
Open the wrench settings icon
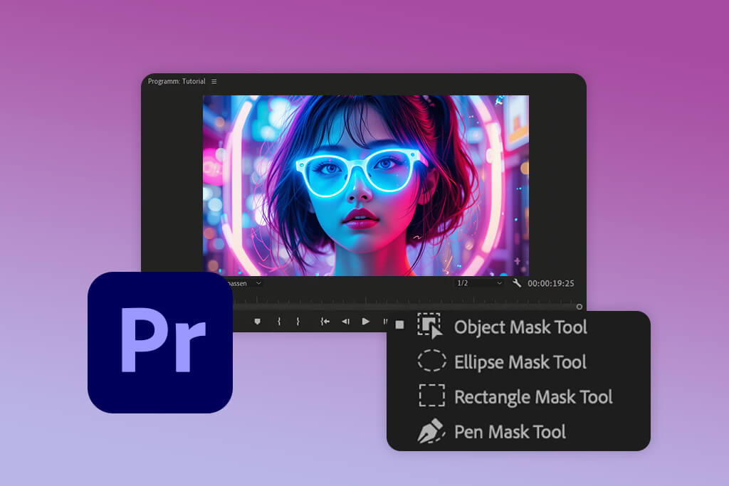517,283
